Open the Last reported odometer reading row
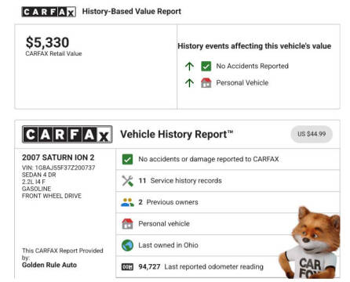 pyautogui.click(x=228, y=267)
